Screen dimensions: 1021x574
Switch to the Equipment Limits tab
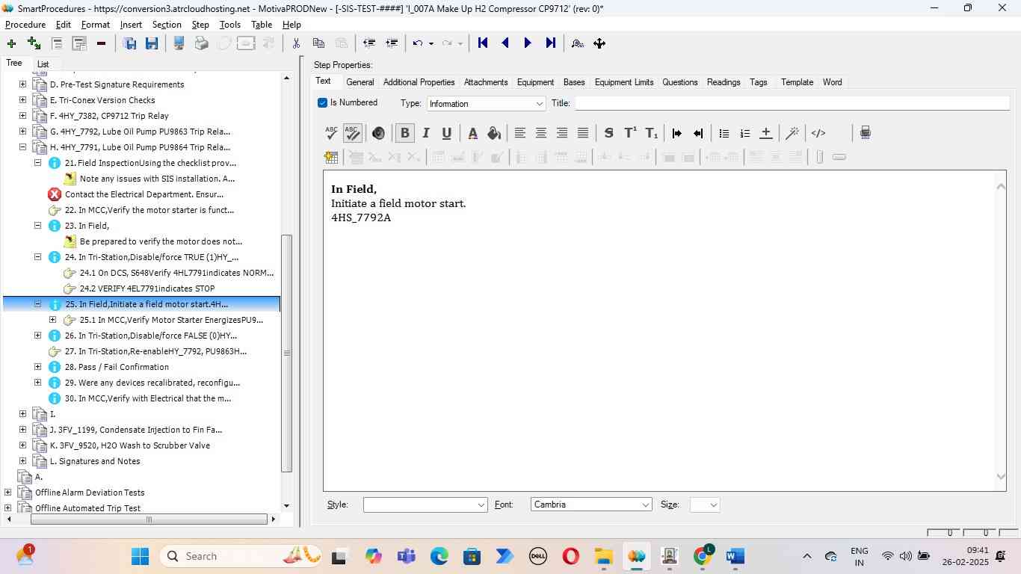(624, 82)
